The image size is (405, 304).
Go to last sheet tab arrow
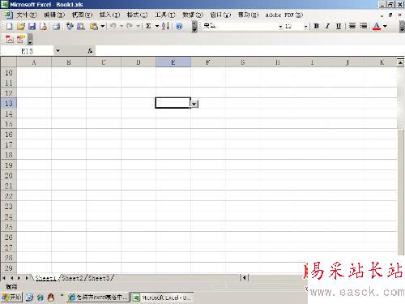(27, 278)
